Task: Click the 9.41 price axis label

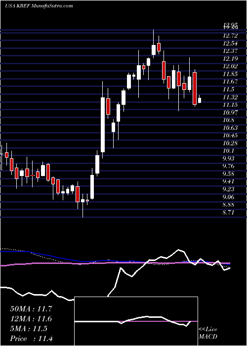Action: (229, 181)
